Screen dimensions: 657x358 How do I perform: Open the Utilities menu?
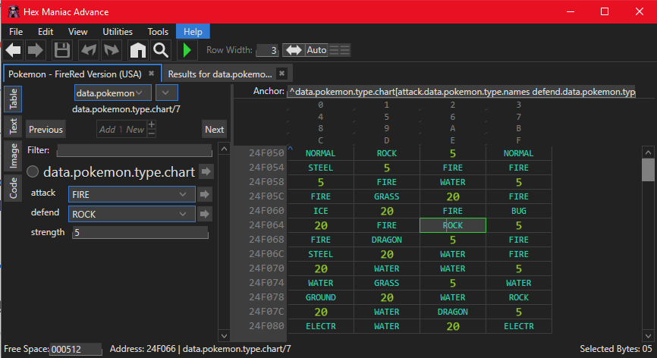[x=118, y=32]
